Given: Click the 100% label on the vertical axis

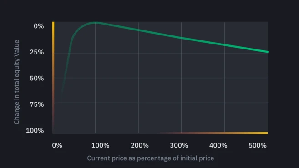Looking at the screenshot, I should click(x=35, y=130).
